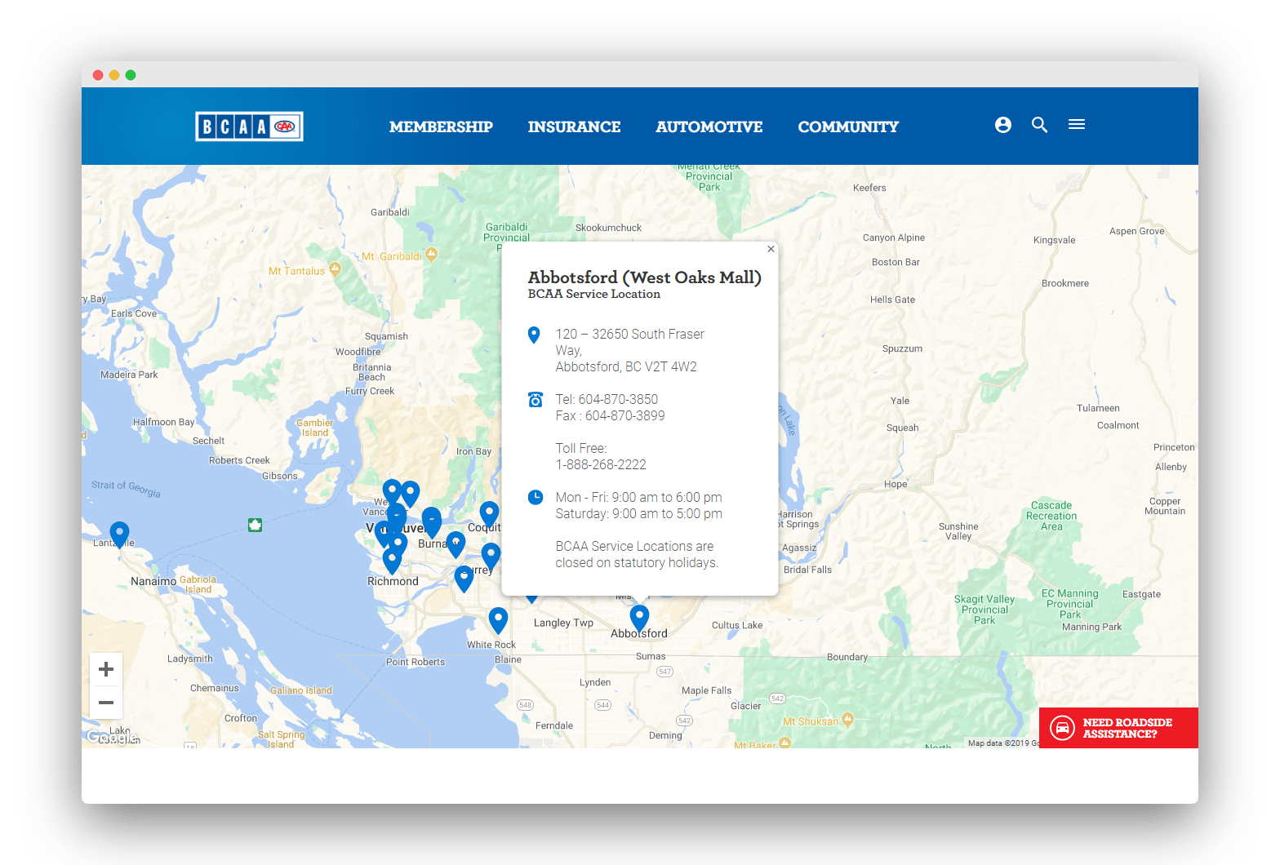Click the Sechelt map label
1280x865 pixels.
coord(208,441)
